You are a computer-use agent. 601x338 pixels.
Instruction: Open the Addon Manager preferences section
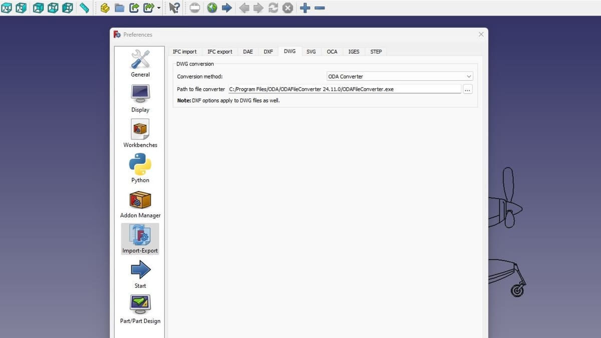140,204
